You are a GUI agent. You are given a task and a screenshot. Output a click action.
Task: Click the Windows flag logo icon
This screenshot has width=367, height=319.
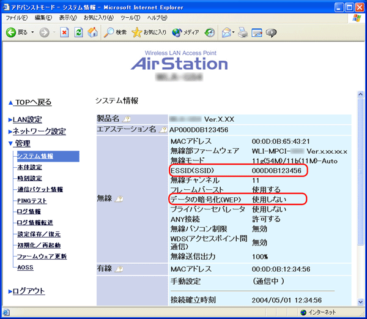pyautogui.click(x=357, y=18)
